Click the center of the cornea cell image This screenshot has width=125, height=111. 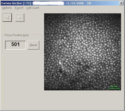[82, 52]
